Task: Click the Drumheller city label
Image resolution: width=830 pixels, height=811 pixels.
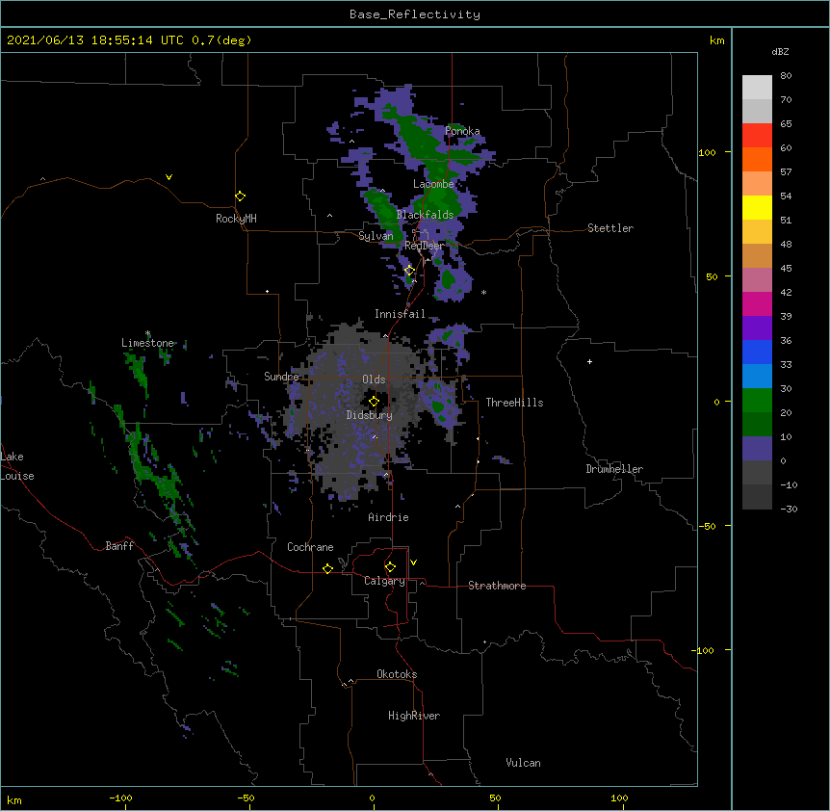Action: (614, 469)
